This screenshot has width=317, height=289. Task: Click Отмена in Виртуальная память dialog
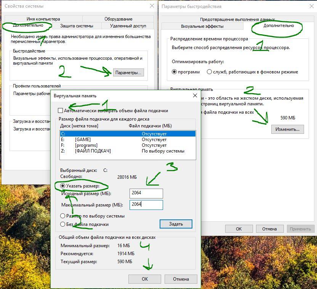tap(181, 279)
